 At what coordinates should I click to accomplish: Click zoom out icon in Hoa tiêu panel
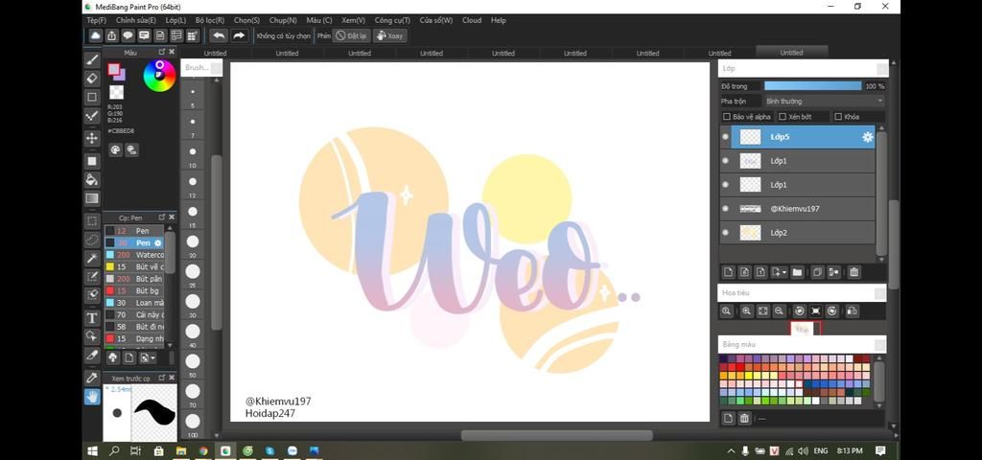click(779, 311)
